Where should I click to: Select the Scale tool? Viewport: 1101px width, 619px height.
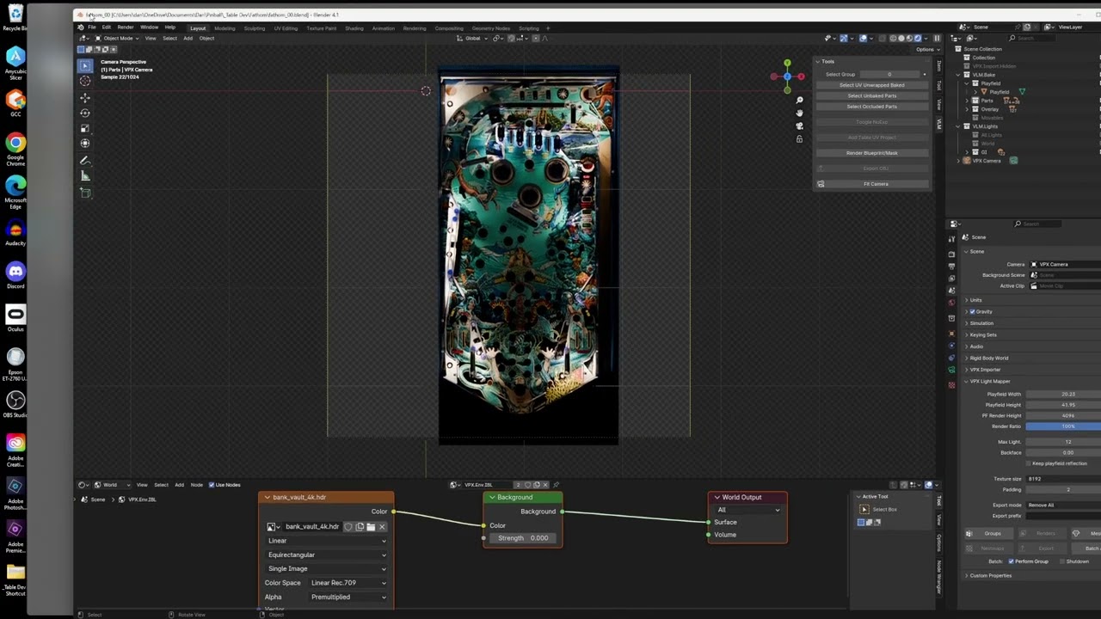click(x=85, y=128)
